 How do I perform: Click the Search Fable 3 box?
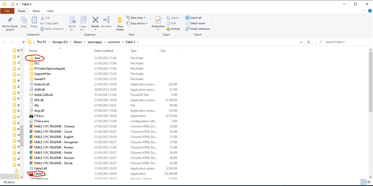342,42
